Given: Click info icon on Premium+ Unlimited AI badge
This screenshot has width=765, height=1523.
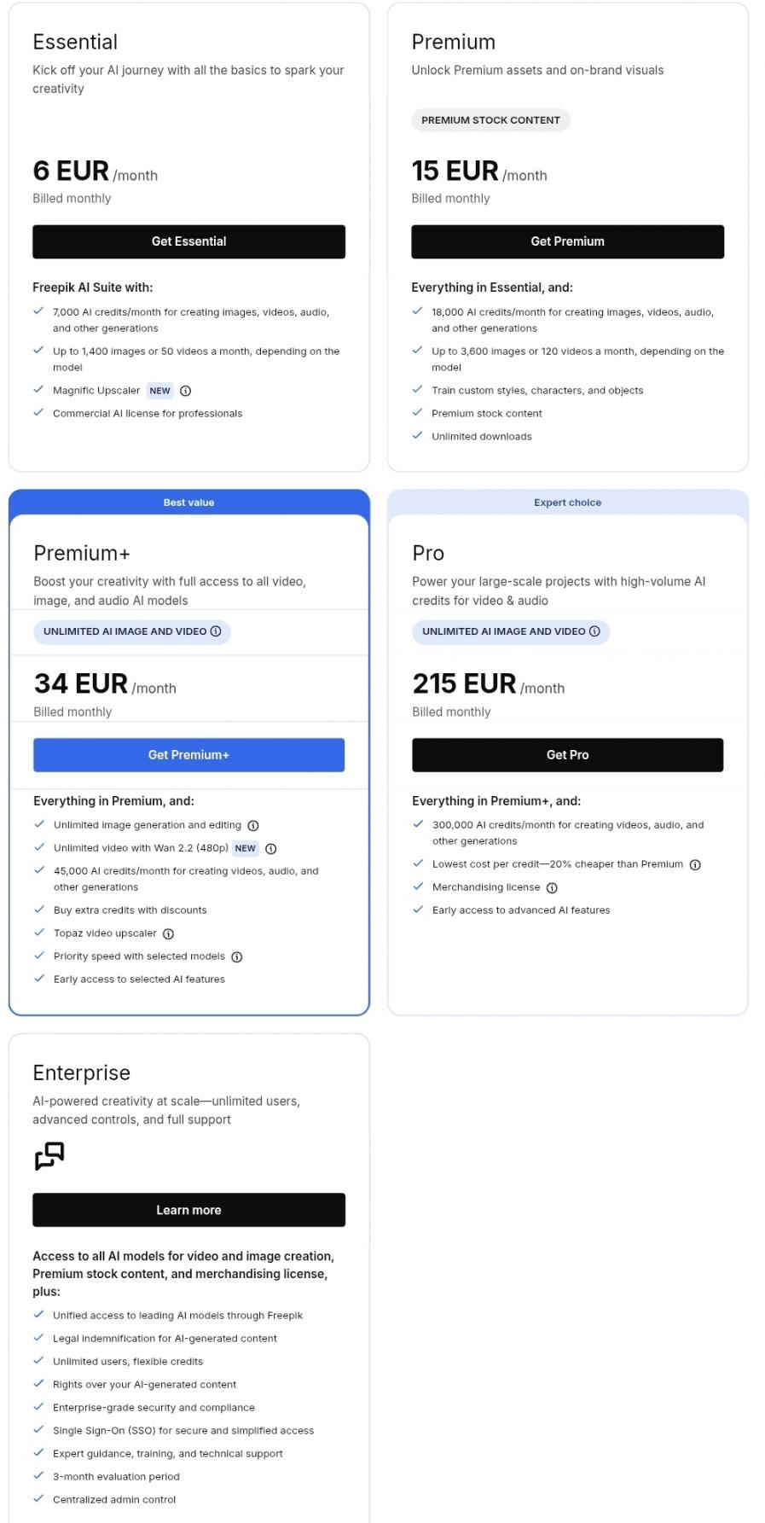Looking at the screenshot, I should click(216, 631).
